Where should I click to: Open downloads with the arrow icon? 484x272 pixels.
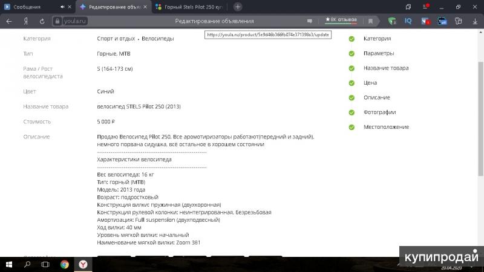(x=475, y=21)
